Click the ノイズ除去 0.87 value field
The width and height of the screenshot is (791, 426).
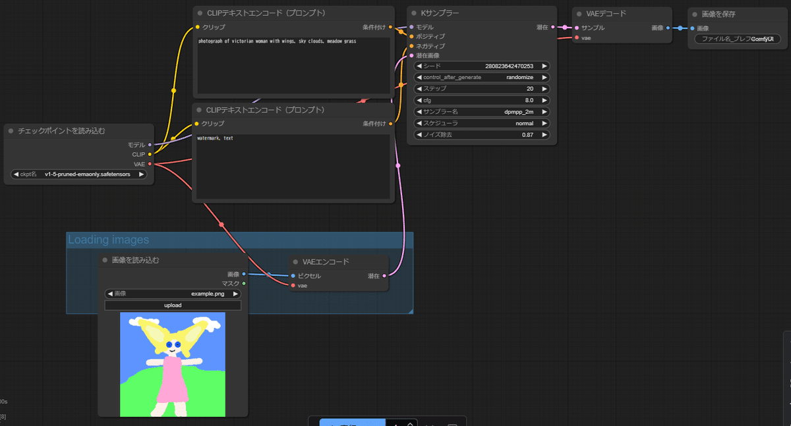481,135
